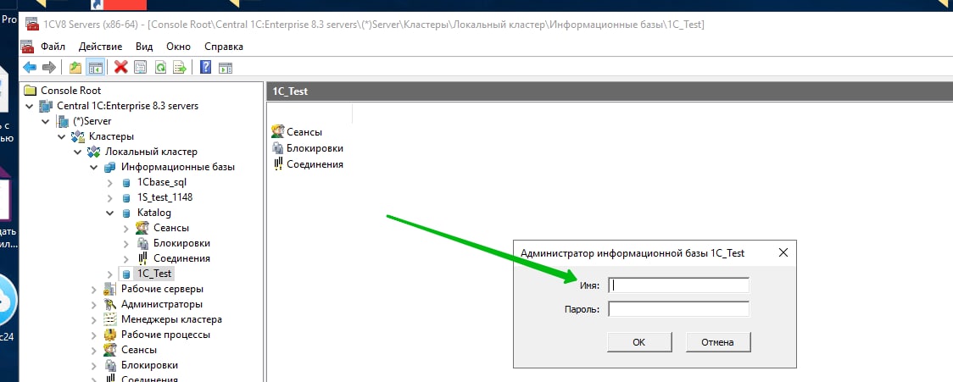
Task: Click the Рабочие серверы tree icon
Action: [110, 289]
